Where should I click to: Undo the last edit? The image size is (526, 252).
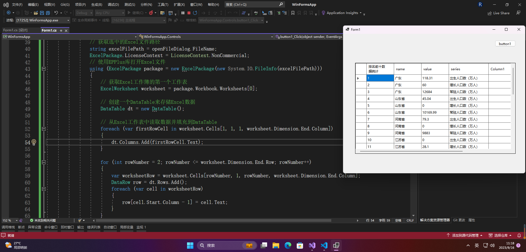56,13
